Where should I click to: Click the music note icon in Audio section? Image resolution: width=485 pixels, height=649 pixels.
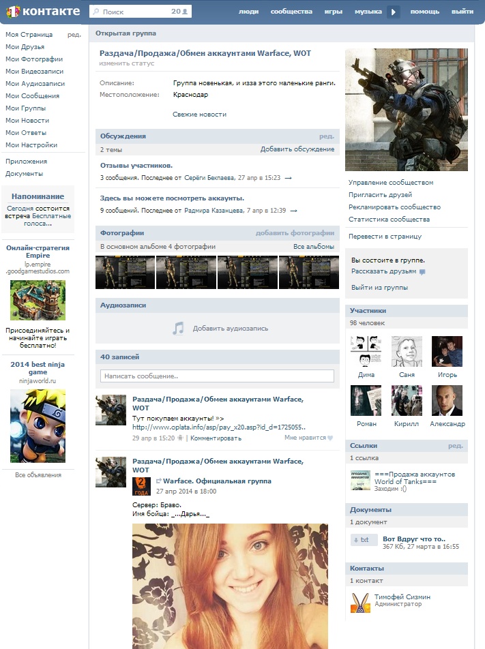click(178, 328)
